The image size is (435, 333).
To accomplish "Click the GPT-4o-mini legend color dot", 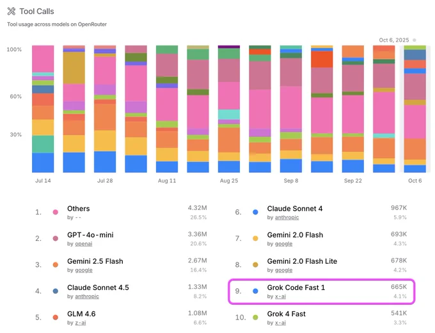I will pyautogui.click(x=56, y=239).
